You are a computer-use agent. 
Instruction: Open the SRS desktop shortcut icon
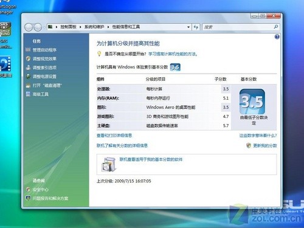(5, 29)
